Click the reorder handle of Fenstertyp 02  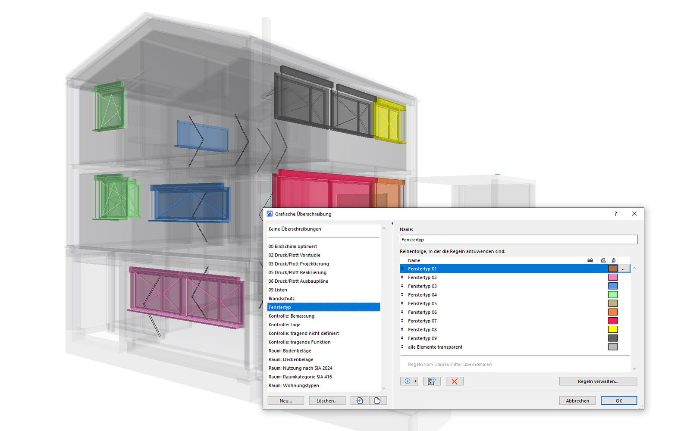(402, 277)
